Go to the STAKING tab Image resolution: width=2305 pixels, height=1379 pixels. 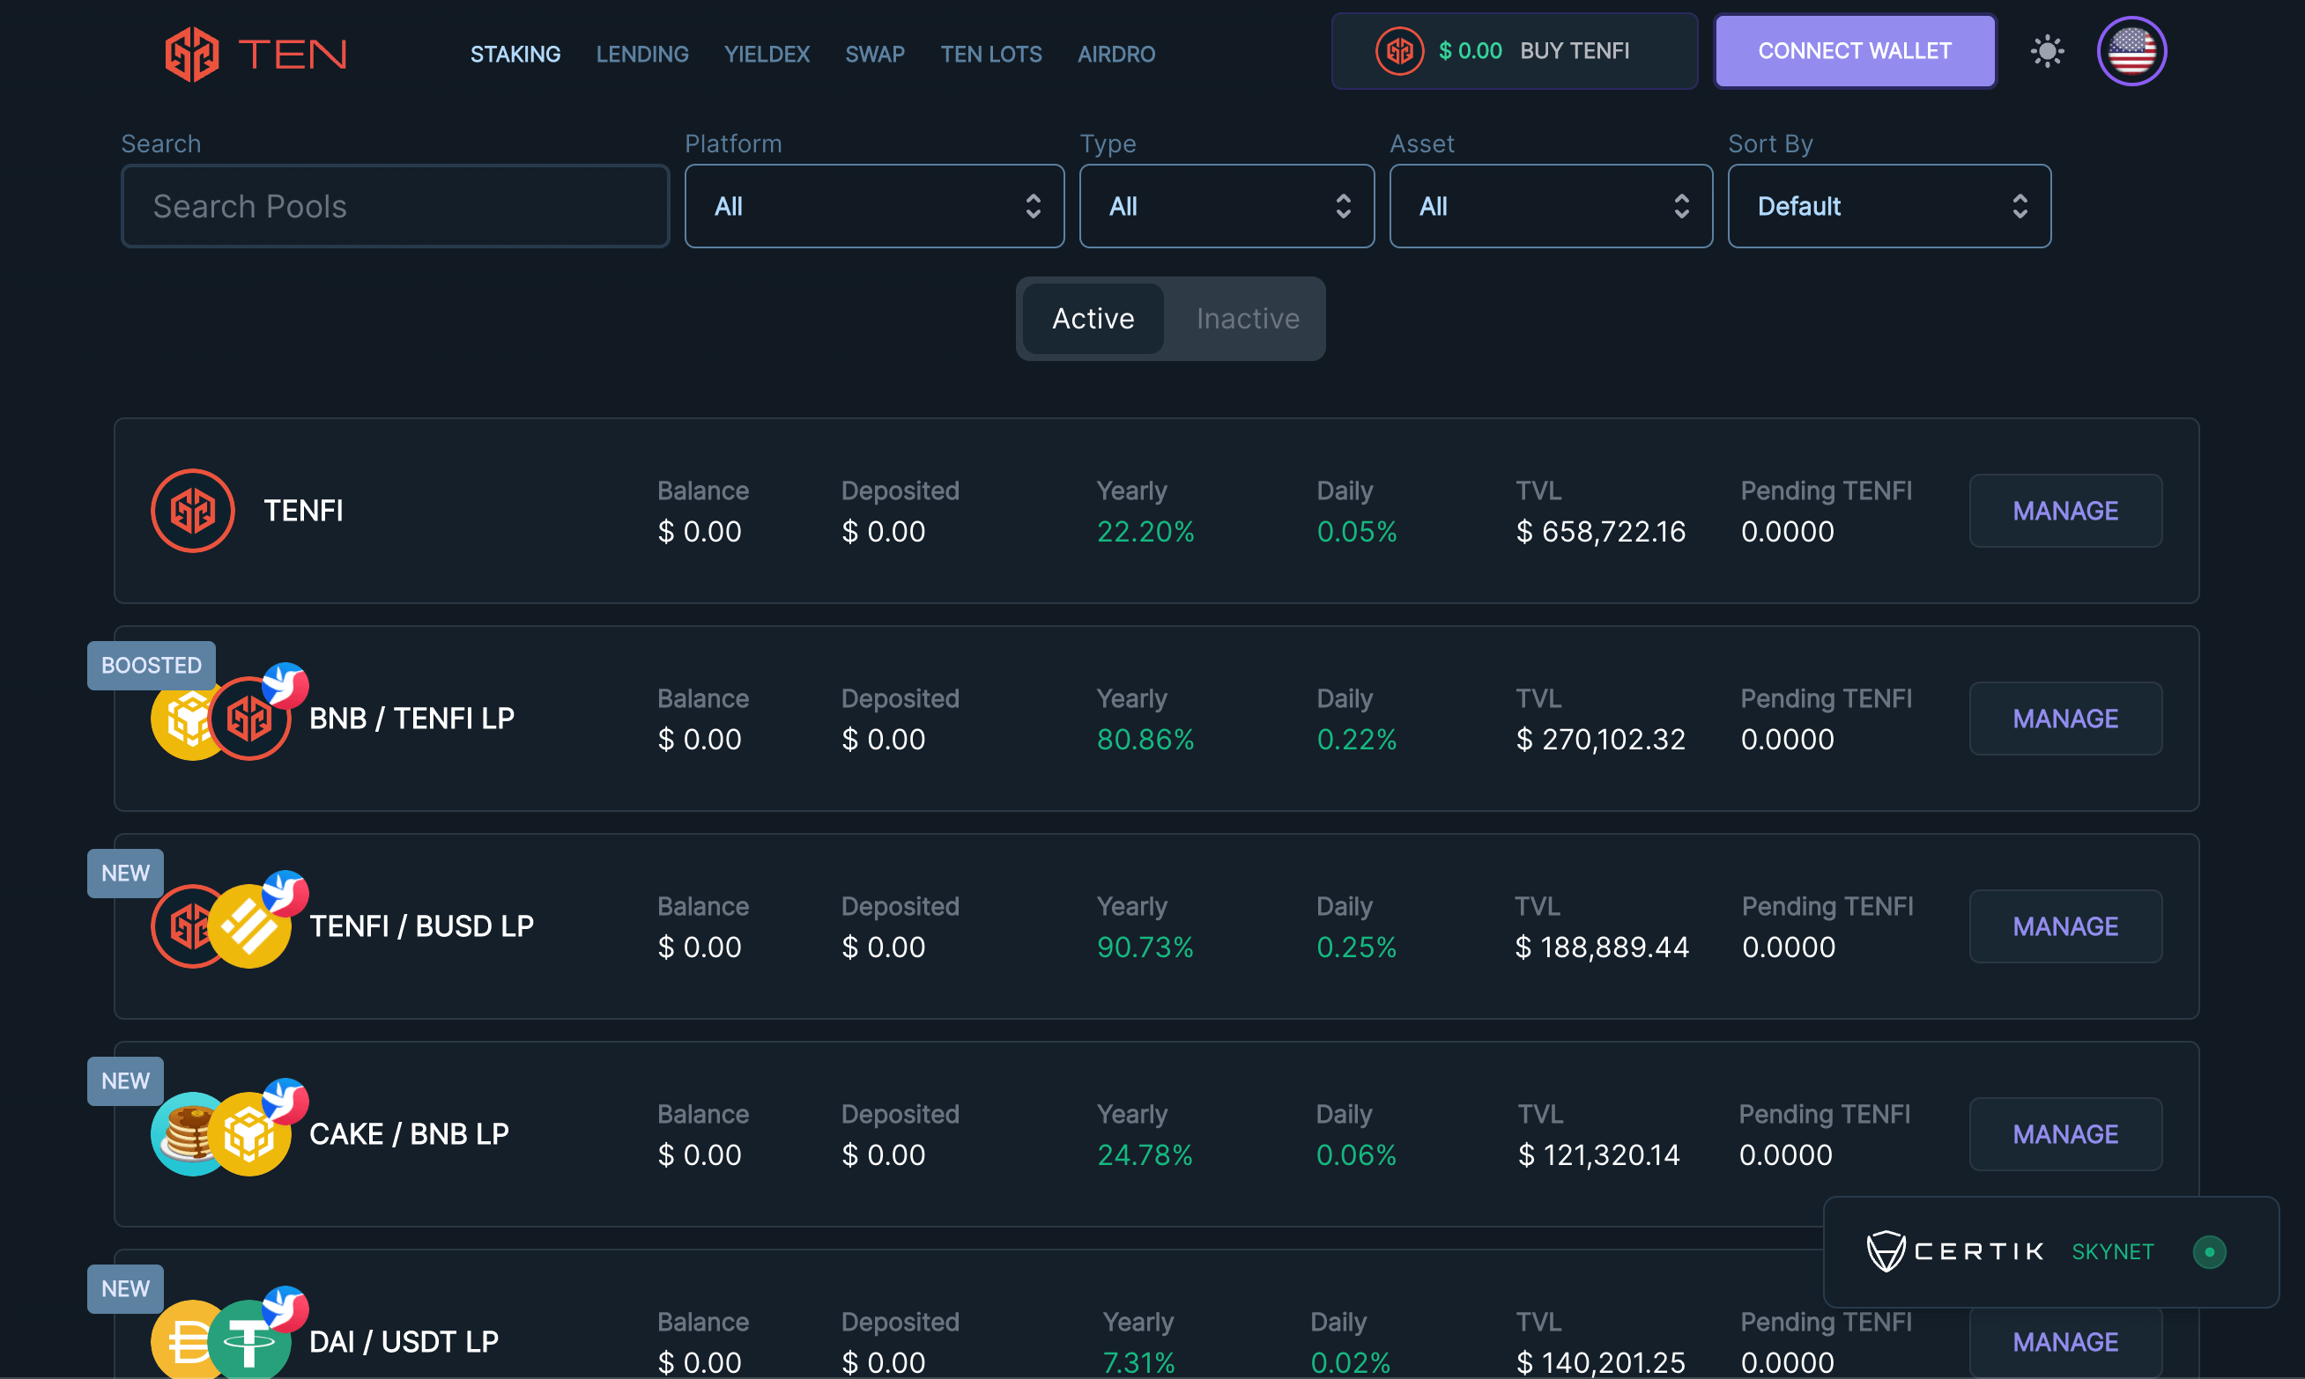click(515, 54)
